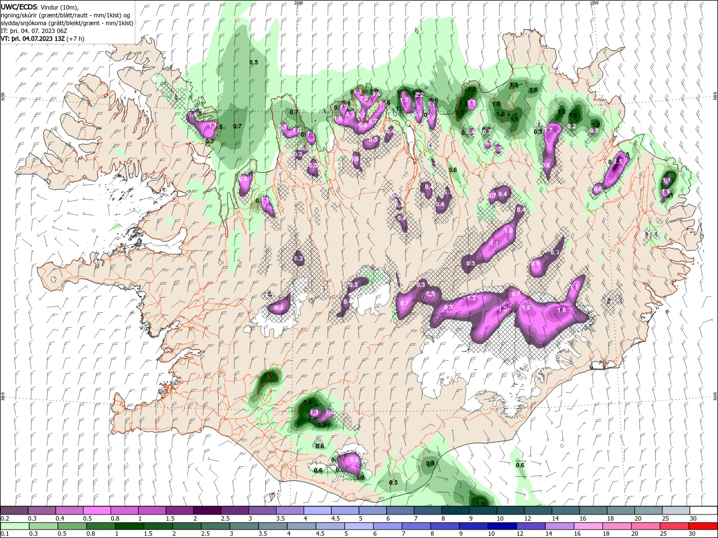Click the 15W longitude label at top edge
Viewport: 718px width, 538px height.
(594, 3)
